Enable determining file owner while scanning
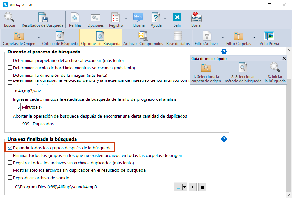Screen dimensions: 292x198 click(x=10, y=60)
